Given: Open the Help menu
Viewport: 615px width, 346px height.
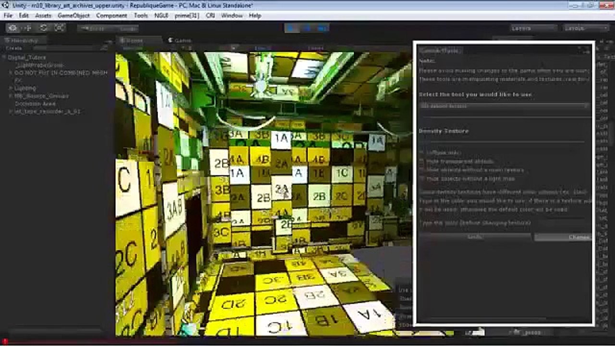Looking at the screenshot, I should [255, 15].
